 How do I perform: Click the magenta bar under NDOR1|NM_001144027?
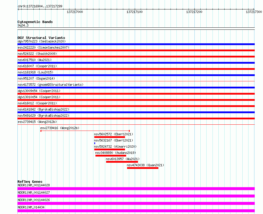point(136,196)
